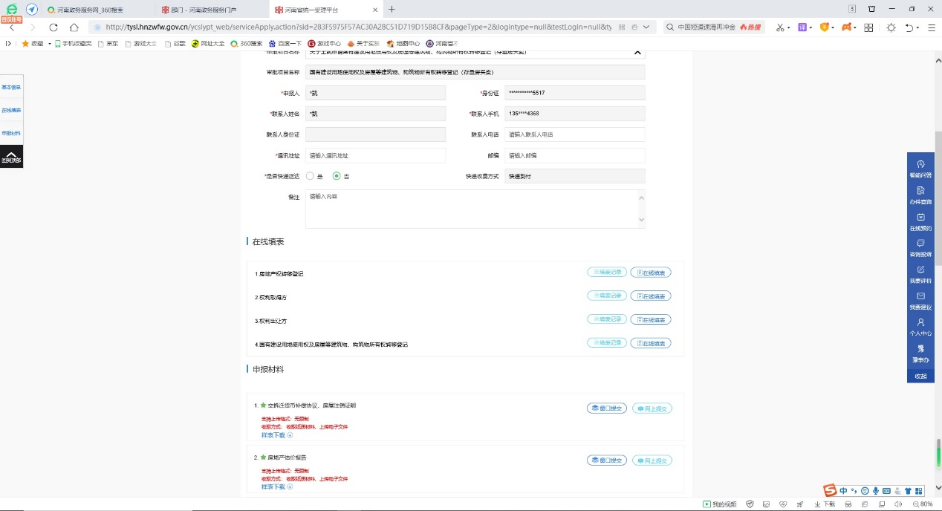Image resolution: width=942 pixels, height=511 pixels.
Task: Open the 百度一下 bookmark
Action: tap(284, 43)
